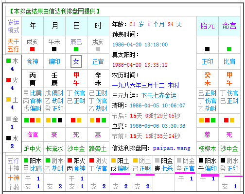Click the black 水 legend square
The image size is (245, 194).
(8, 138)
